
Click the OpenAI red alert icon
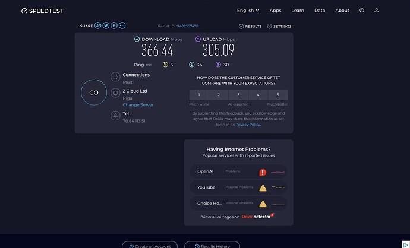[263, 172]
